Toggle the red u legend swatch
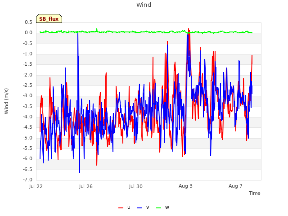 pos(121,208)
